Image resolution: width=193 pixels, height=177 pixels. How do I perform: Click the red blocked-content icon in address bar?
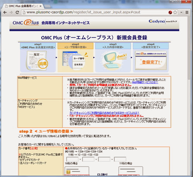pos(170,12)
